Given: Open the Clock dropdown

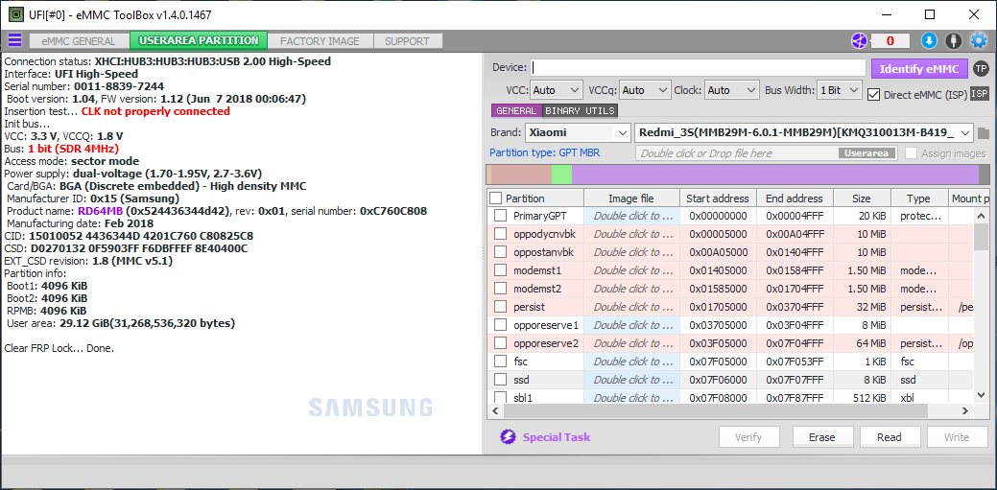Looking at the screenshot, I should click(x=732, y=90).
